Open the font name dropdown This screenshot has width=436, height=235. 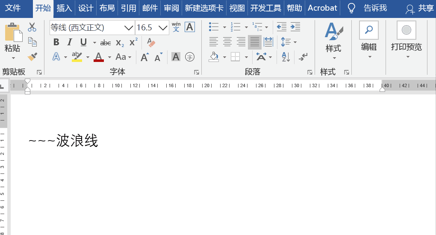coord(129,28)
